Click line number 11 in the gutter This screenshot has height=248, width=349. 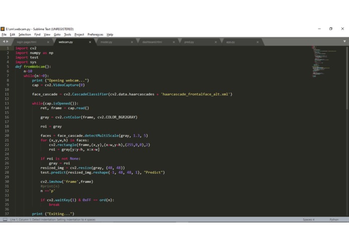pyautogui.click(x=7, y=94)
